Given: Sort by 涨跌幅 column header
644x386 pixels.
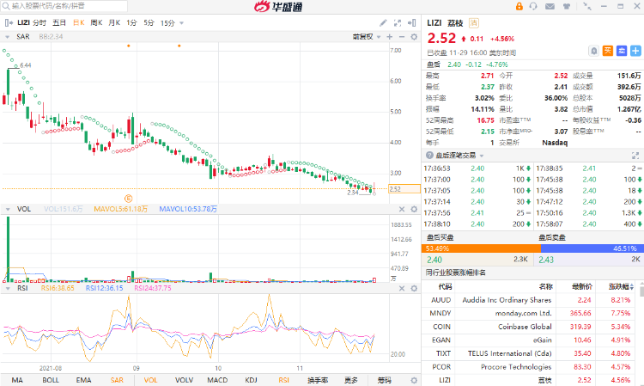Looking at the screenshot, I should pyautogui.click(x=620, y=286).
